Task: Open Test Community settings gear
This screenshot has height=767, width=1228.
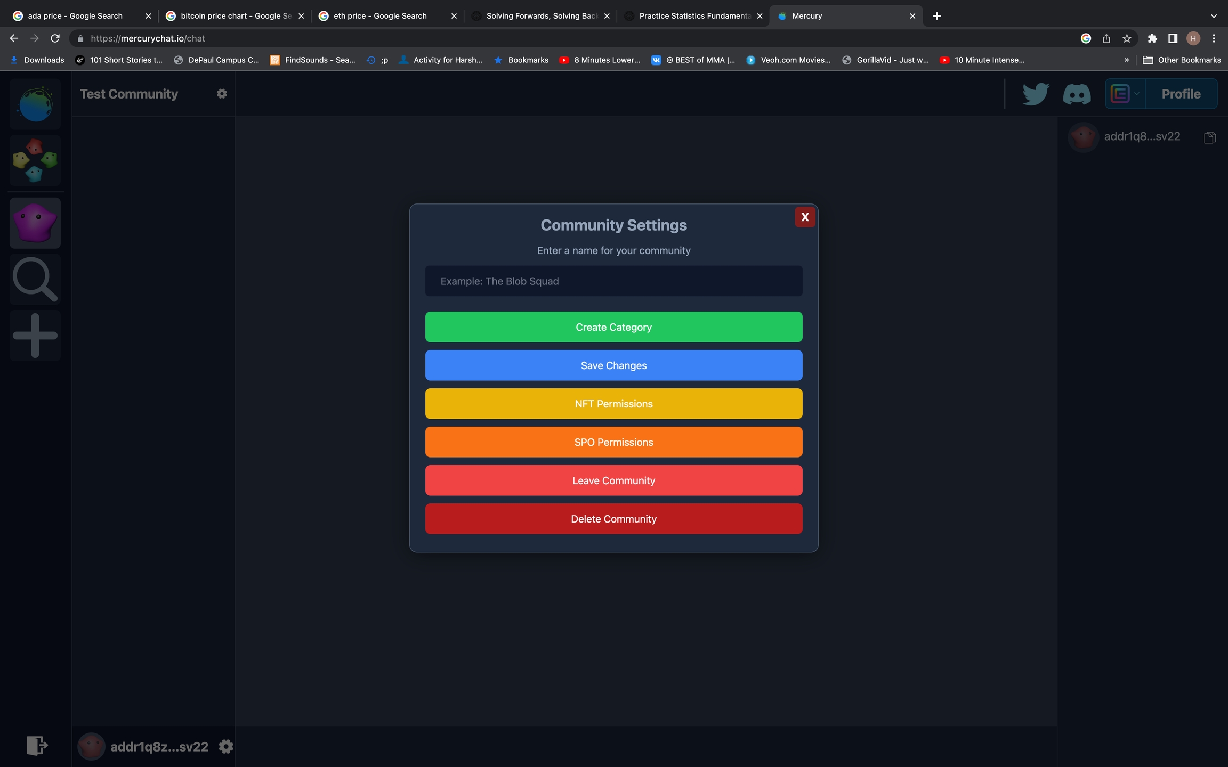Action: 222,94
